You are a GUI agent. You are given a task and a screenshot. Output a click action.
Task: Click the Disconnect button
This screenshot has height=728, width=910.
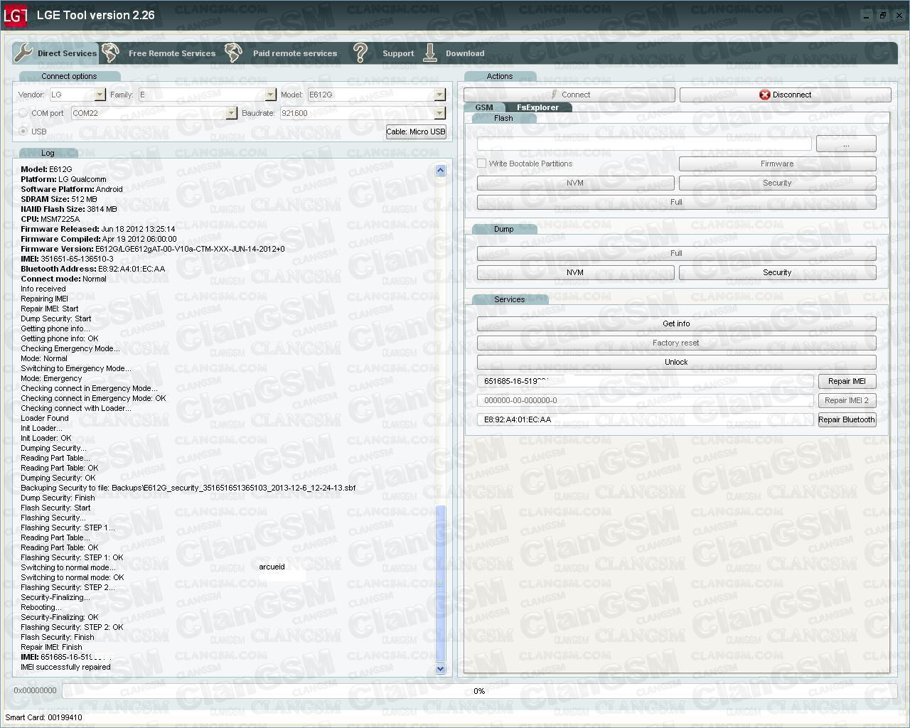(x=785, y=95)
